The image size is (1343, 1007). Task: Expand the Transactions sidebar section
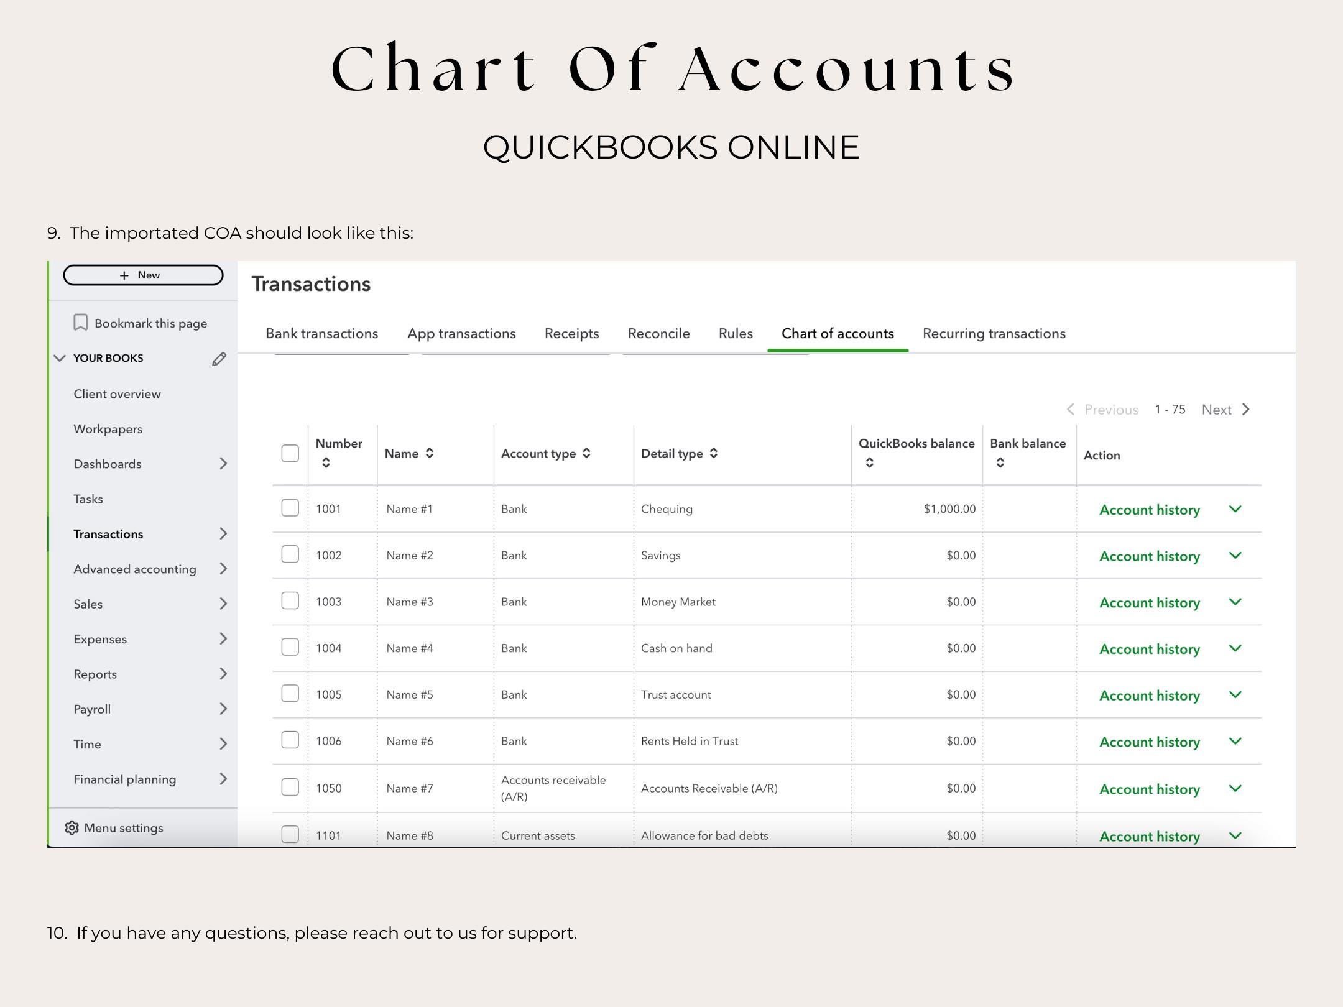(224, 533)
